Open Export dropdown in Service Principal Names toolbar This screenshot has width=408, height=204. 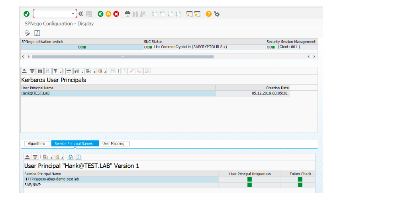tap(47, 157)
